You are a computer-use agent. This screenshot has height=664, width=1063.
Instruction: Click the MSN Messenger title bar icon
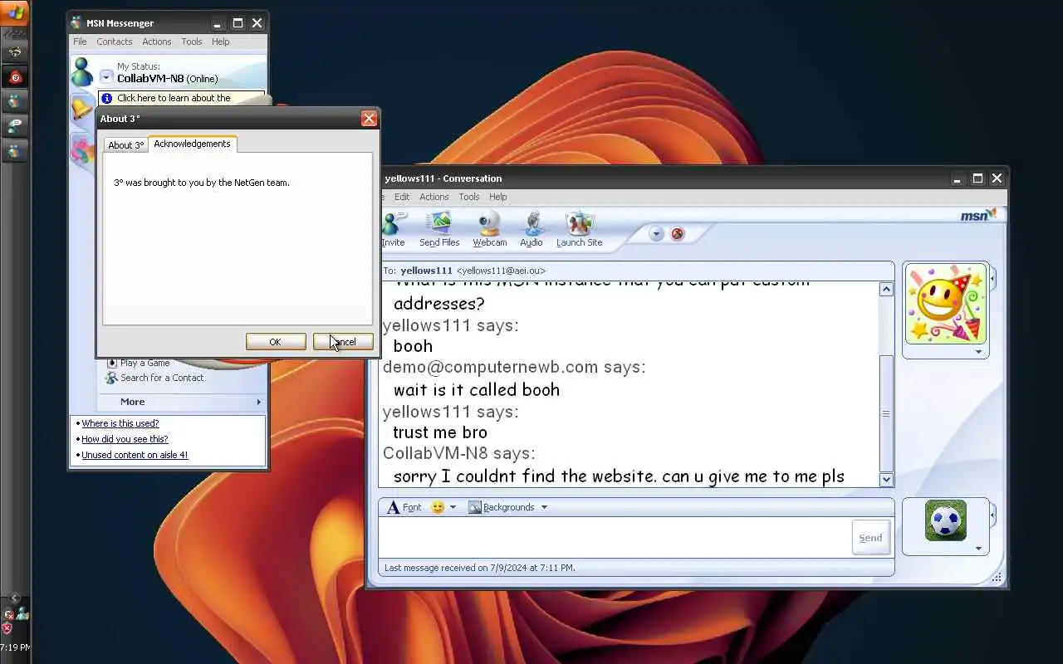[76, 23]
